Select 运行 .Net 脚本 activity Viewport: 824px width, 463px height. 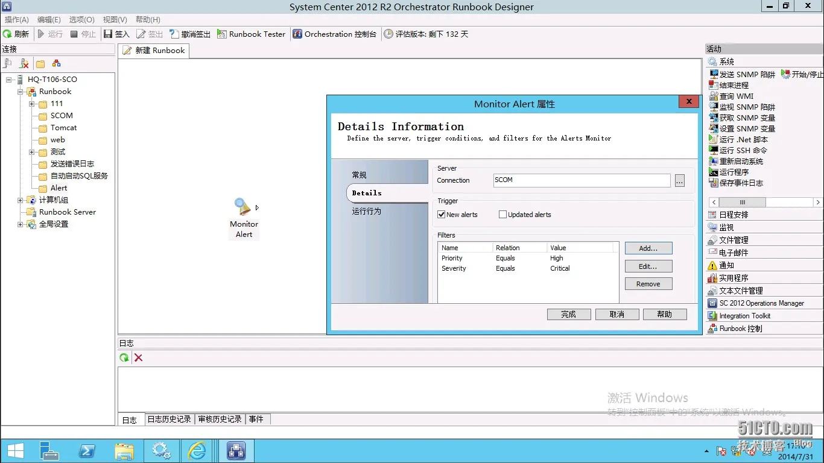pyautogui.click(x=738, y=139)
